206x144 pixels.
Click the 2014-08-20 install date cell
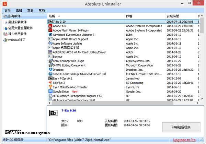pos(174,92)
